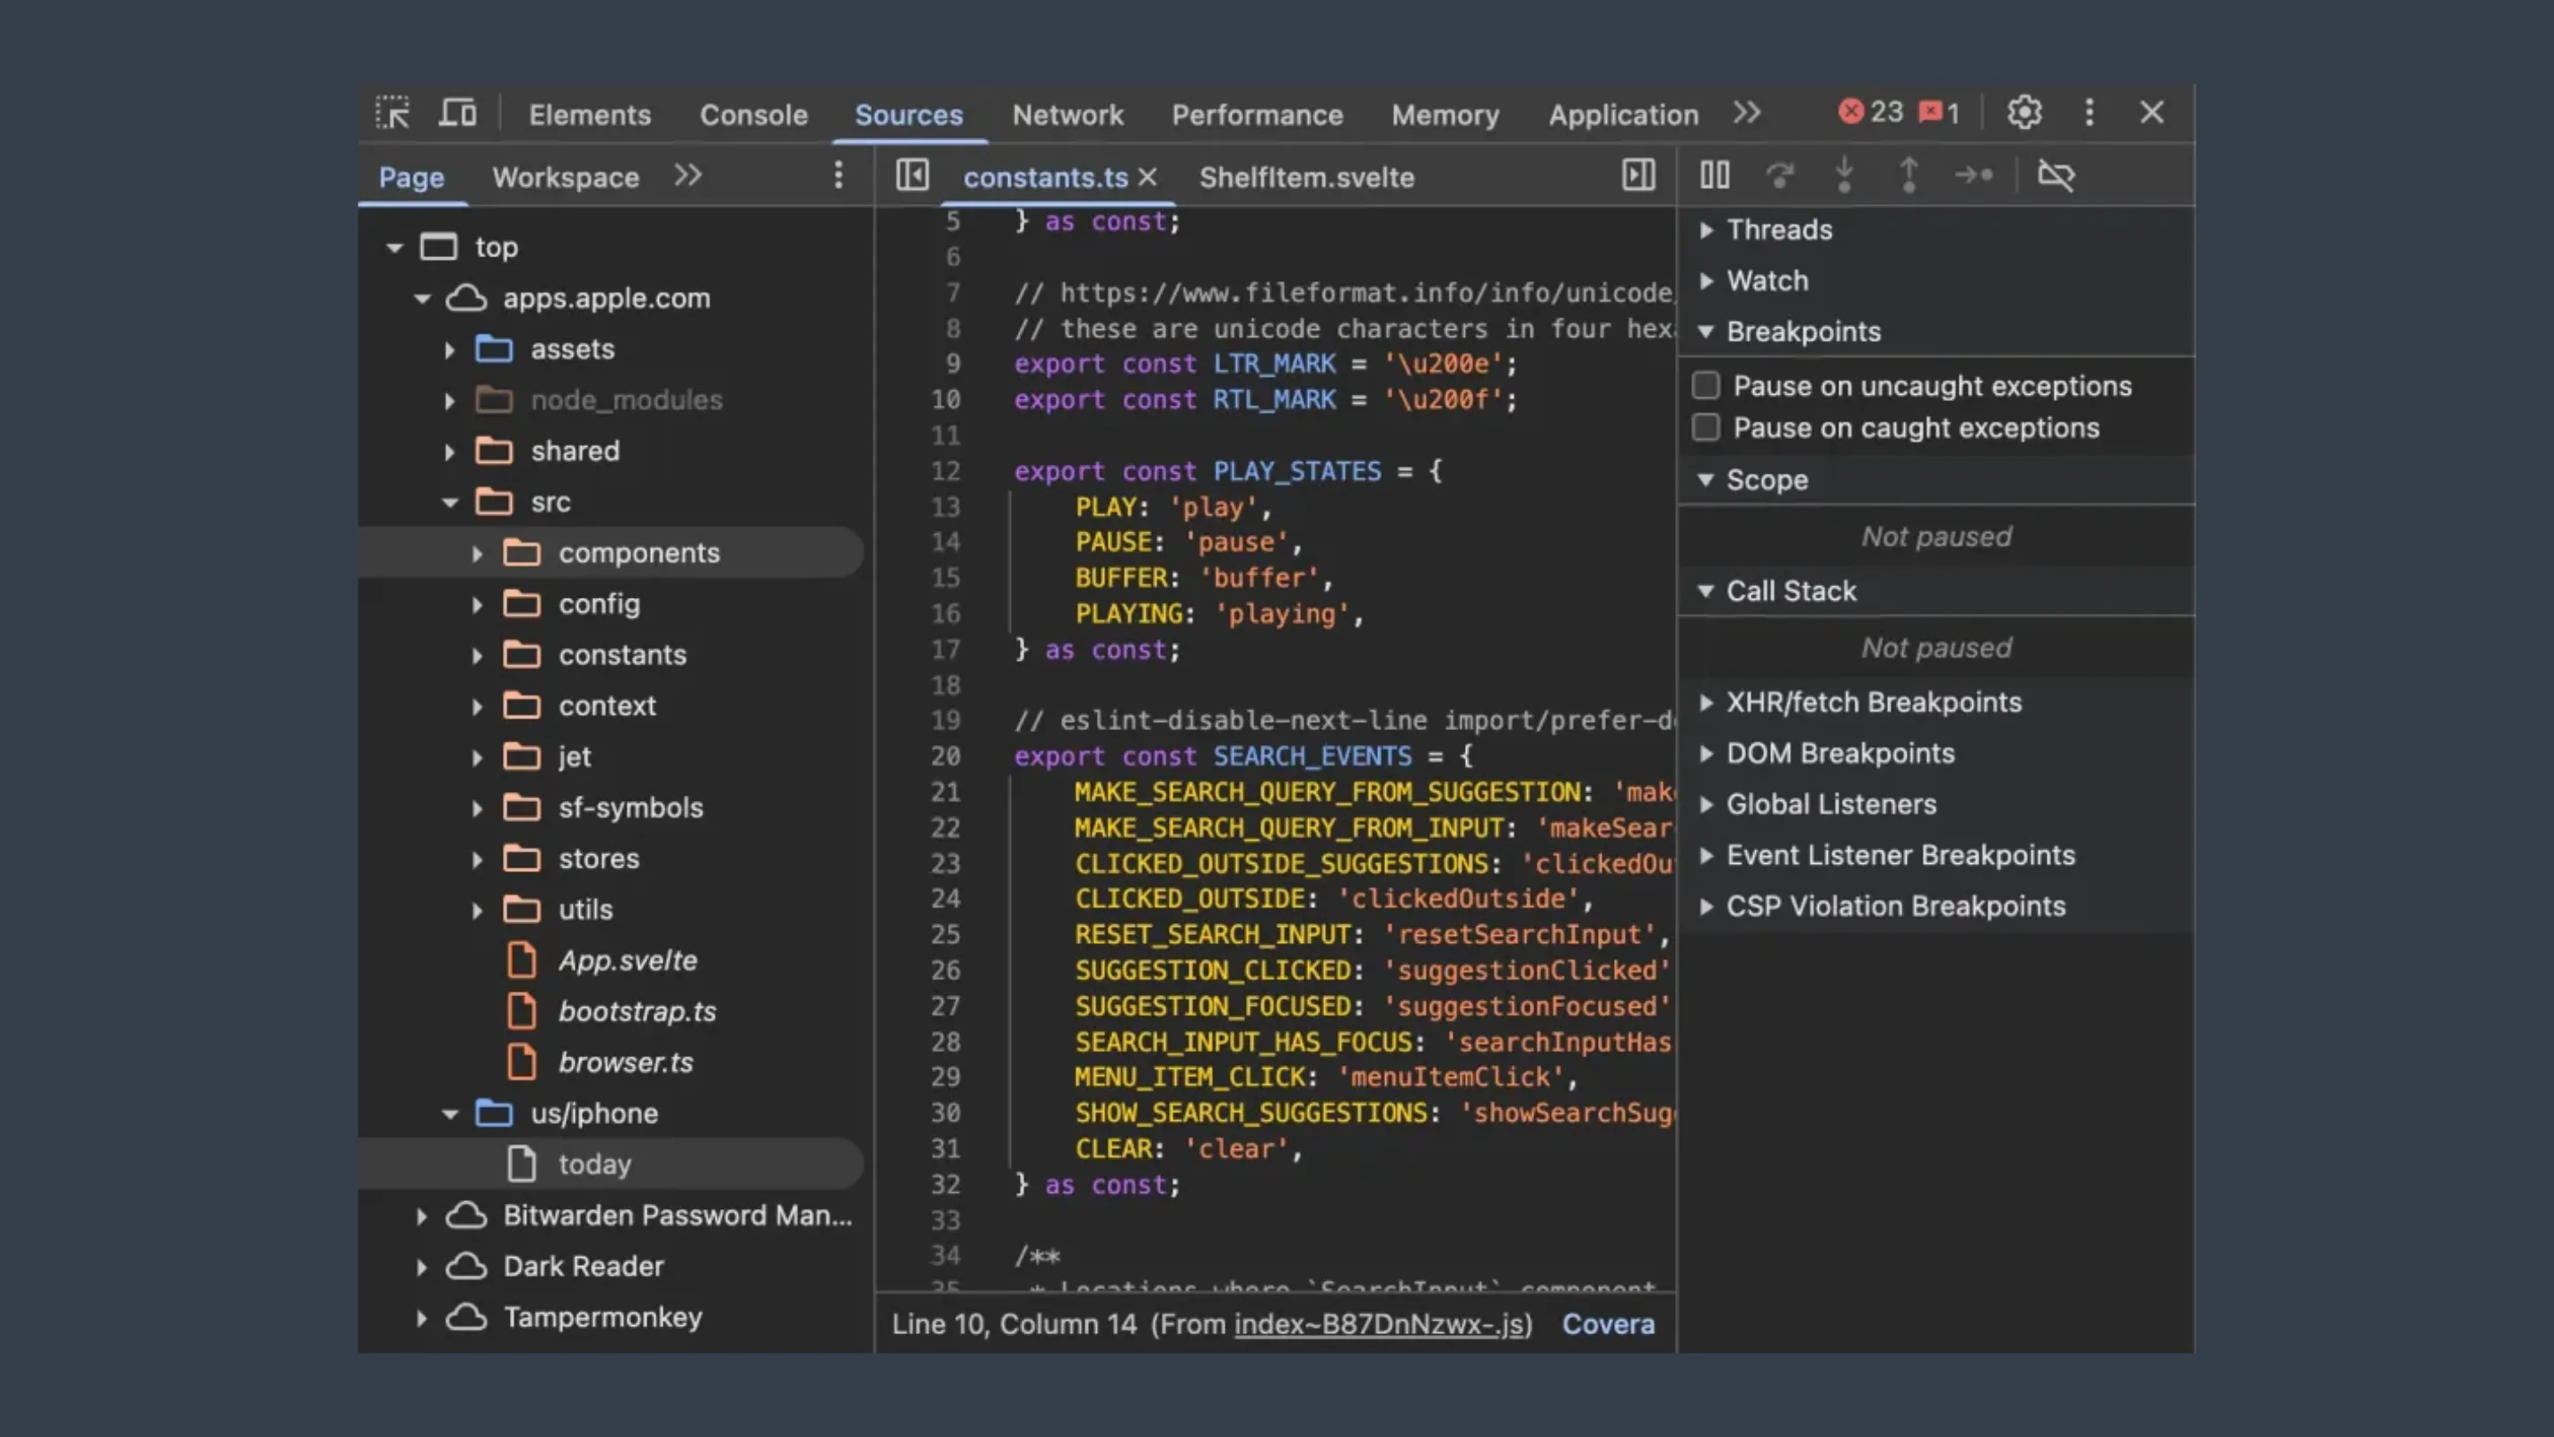
Task: Click the Step out of current function icon
Action: coord(1908,176)
